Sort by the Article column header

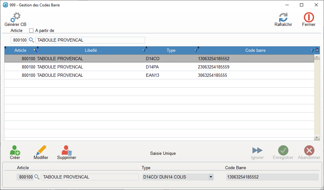pos(20,51)
